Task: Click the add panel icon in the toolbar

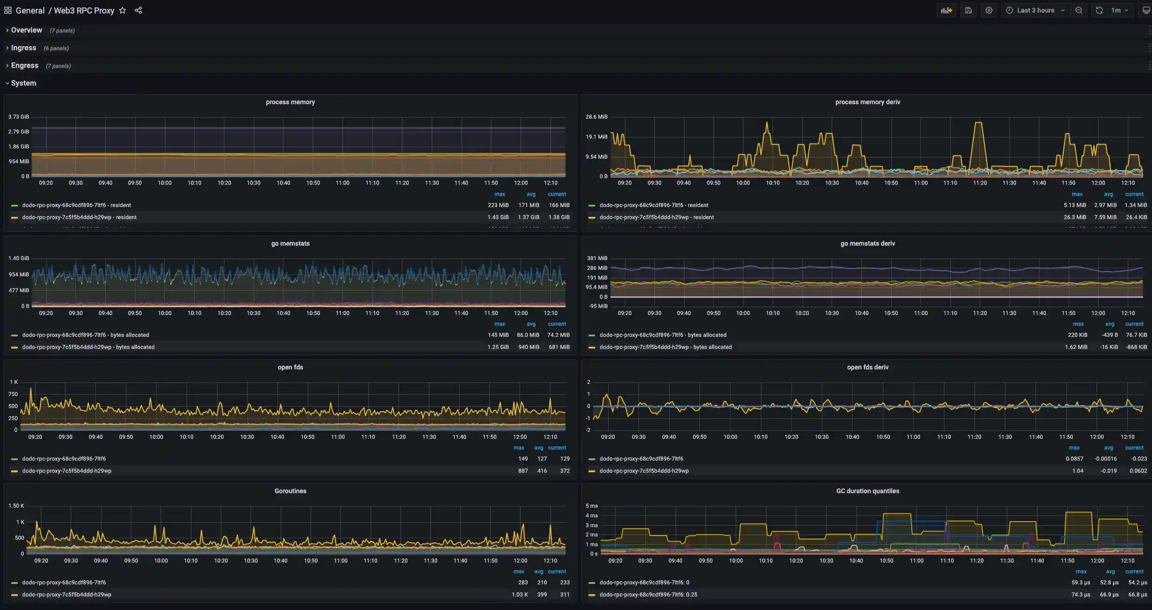Action: (x=947, y=10)
